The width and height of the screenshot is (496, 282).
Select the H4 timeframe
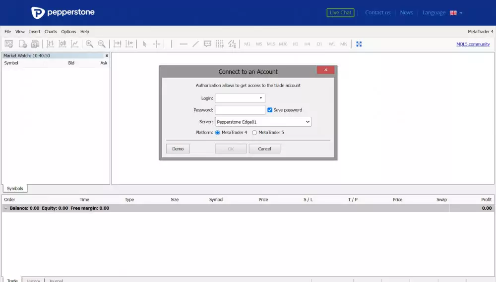click(307, 44)
